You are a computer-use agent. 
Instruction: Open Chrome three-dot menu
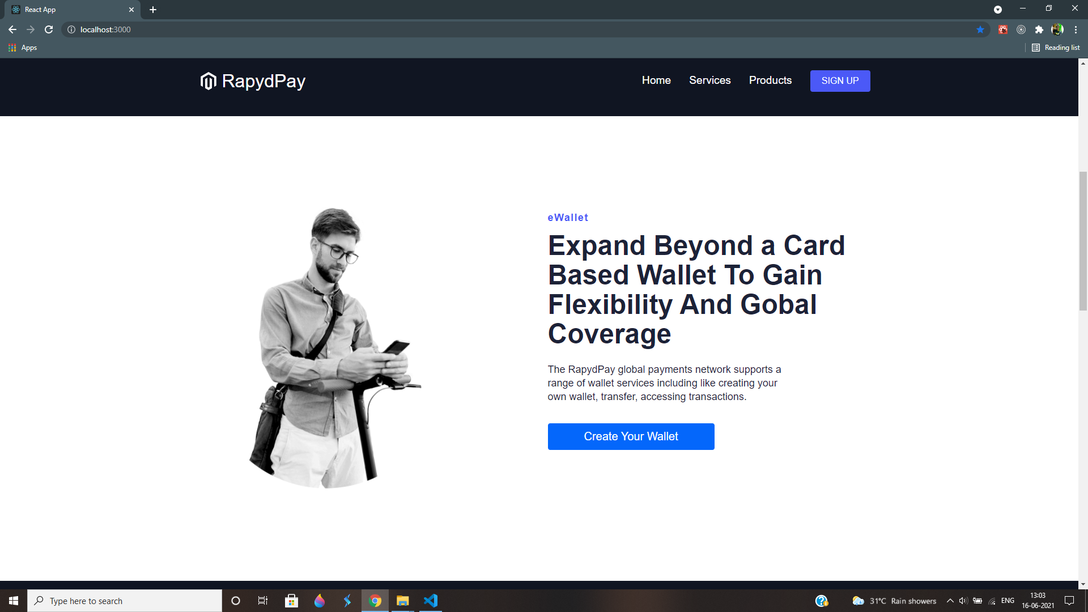(x=1076, y=29)
